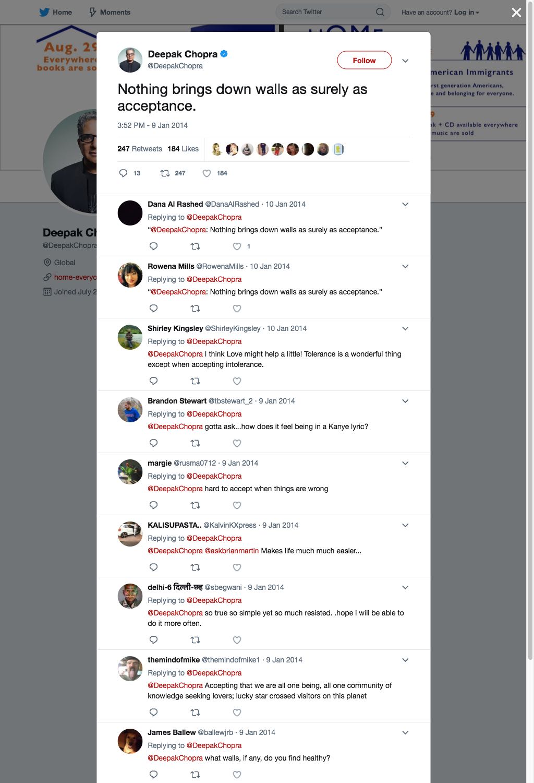Retweet margie's reply
This screenshot has height=783, width=534.
[x=195, y=505]
